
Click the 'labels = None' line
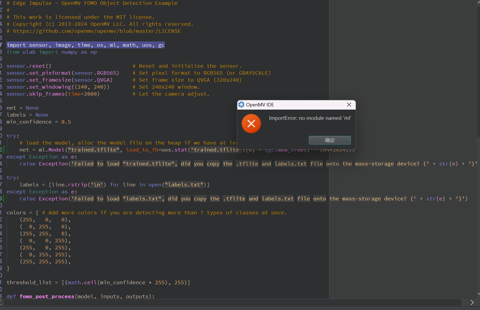(27, 115)
